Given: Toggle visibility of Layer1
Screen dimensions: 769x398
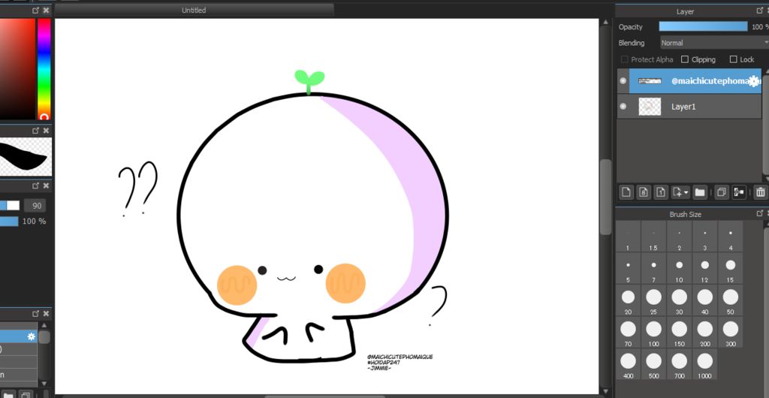Looking at the screenshot, I should pos(623,107).
